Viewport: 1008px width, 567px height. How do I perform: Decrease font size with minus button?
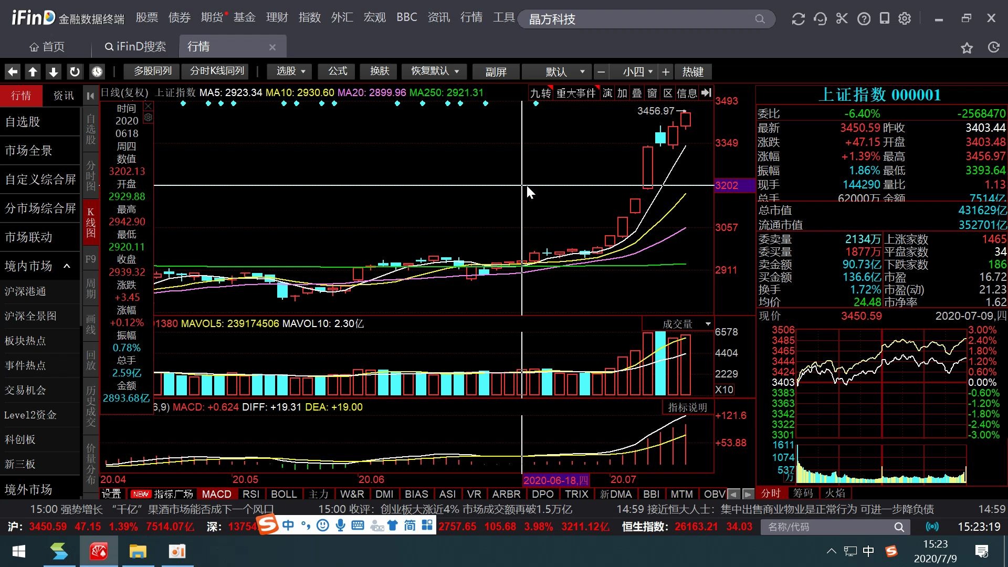(601, 71)
